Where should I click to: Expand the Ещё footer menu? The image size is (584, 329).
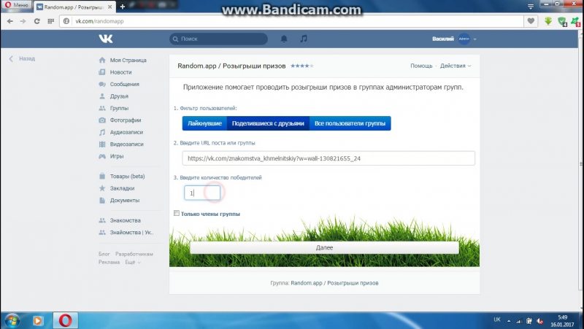tap(133, 262)
